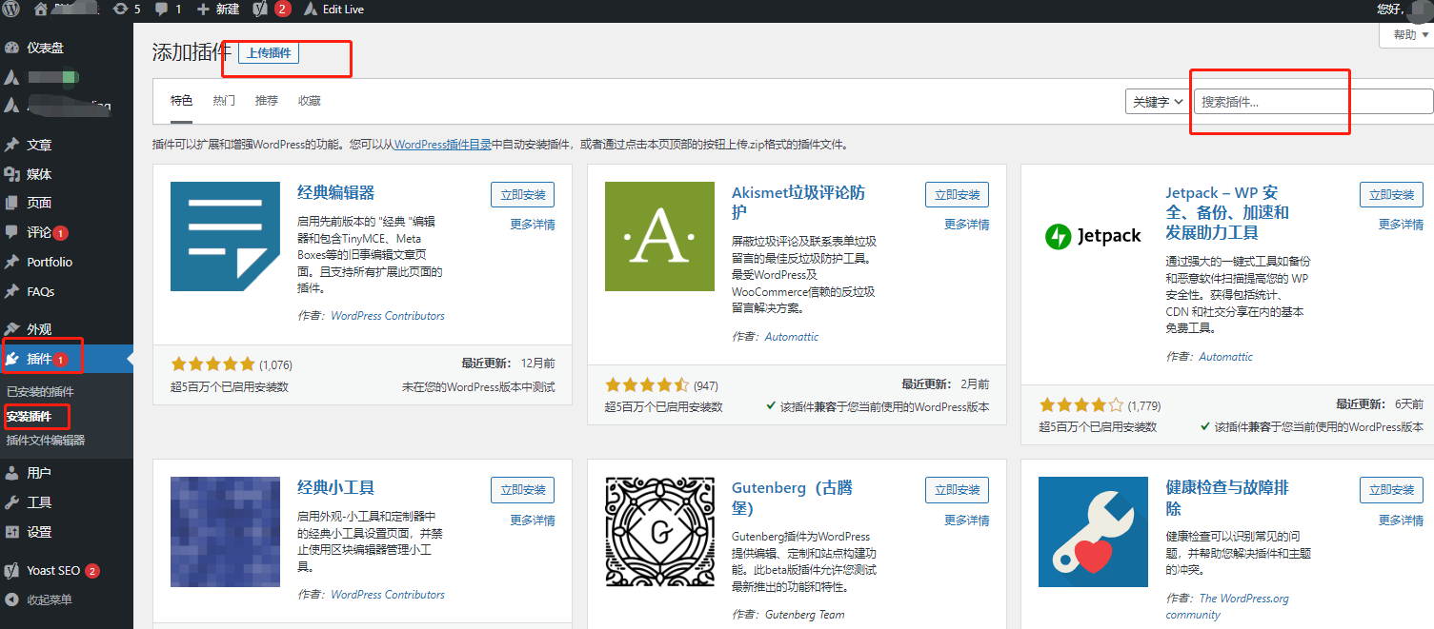This screenshot has width=1434, height=629.
Task: Open 工具 tools wrench icon
Action: tap(12, 502)
